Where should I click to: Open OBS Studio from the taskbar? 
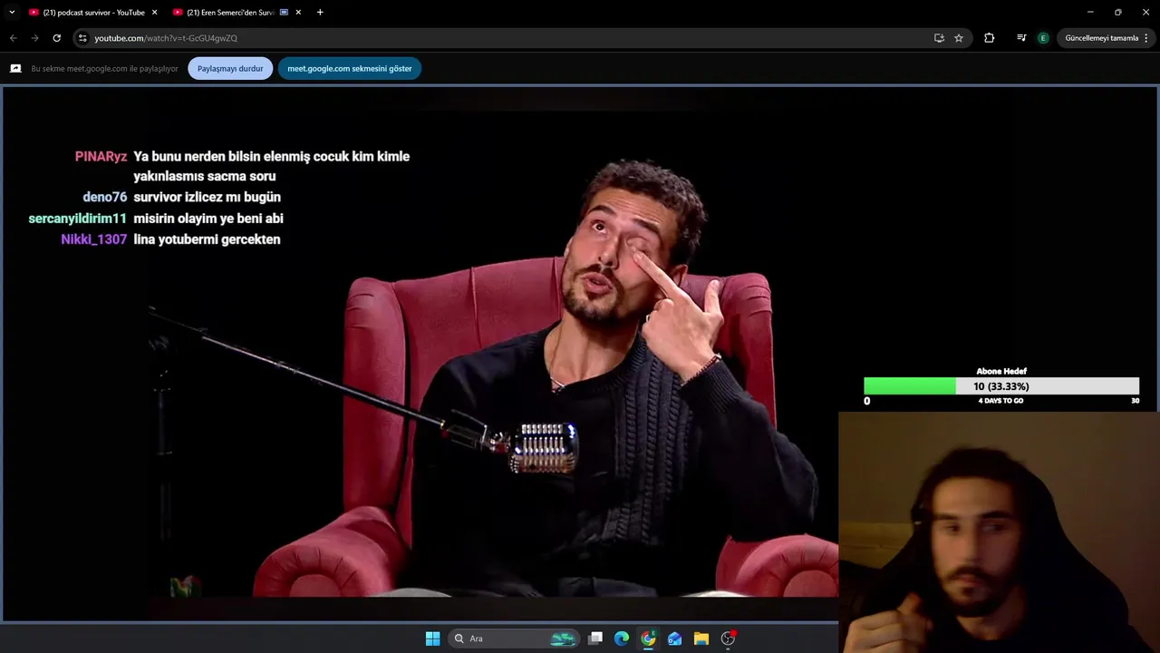728,638
